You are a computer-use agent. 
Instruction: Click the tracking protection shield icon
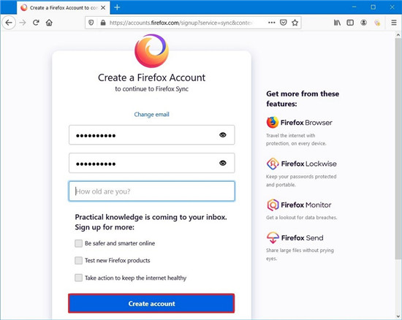click(x=91, y=23)
